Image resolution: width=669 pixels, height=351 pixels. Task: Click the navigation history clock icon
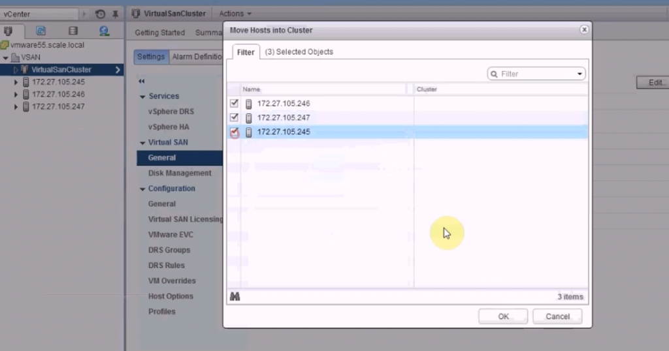pos(100,14)
